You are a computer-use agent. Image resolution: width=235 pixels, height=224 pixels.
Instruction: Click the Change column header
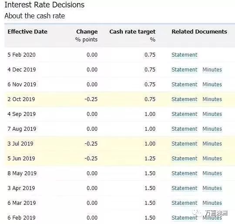click(x=87, y=32)
